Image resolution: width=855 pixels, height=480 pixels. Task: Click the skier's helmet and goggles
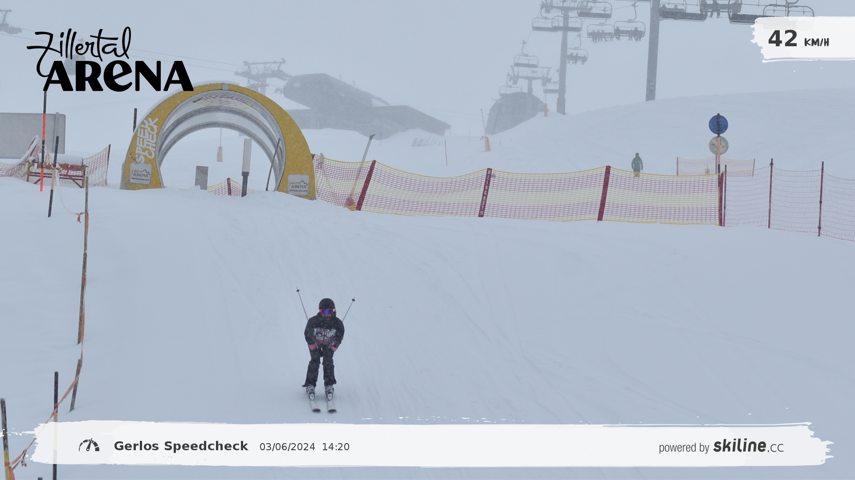click(326, 307)
